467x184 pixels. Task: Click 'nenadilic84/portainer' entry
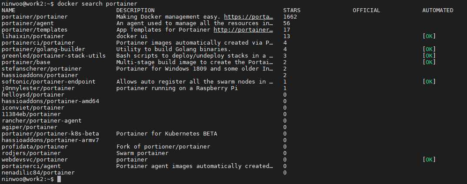(x=38, y=173)
